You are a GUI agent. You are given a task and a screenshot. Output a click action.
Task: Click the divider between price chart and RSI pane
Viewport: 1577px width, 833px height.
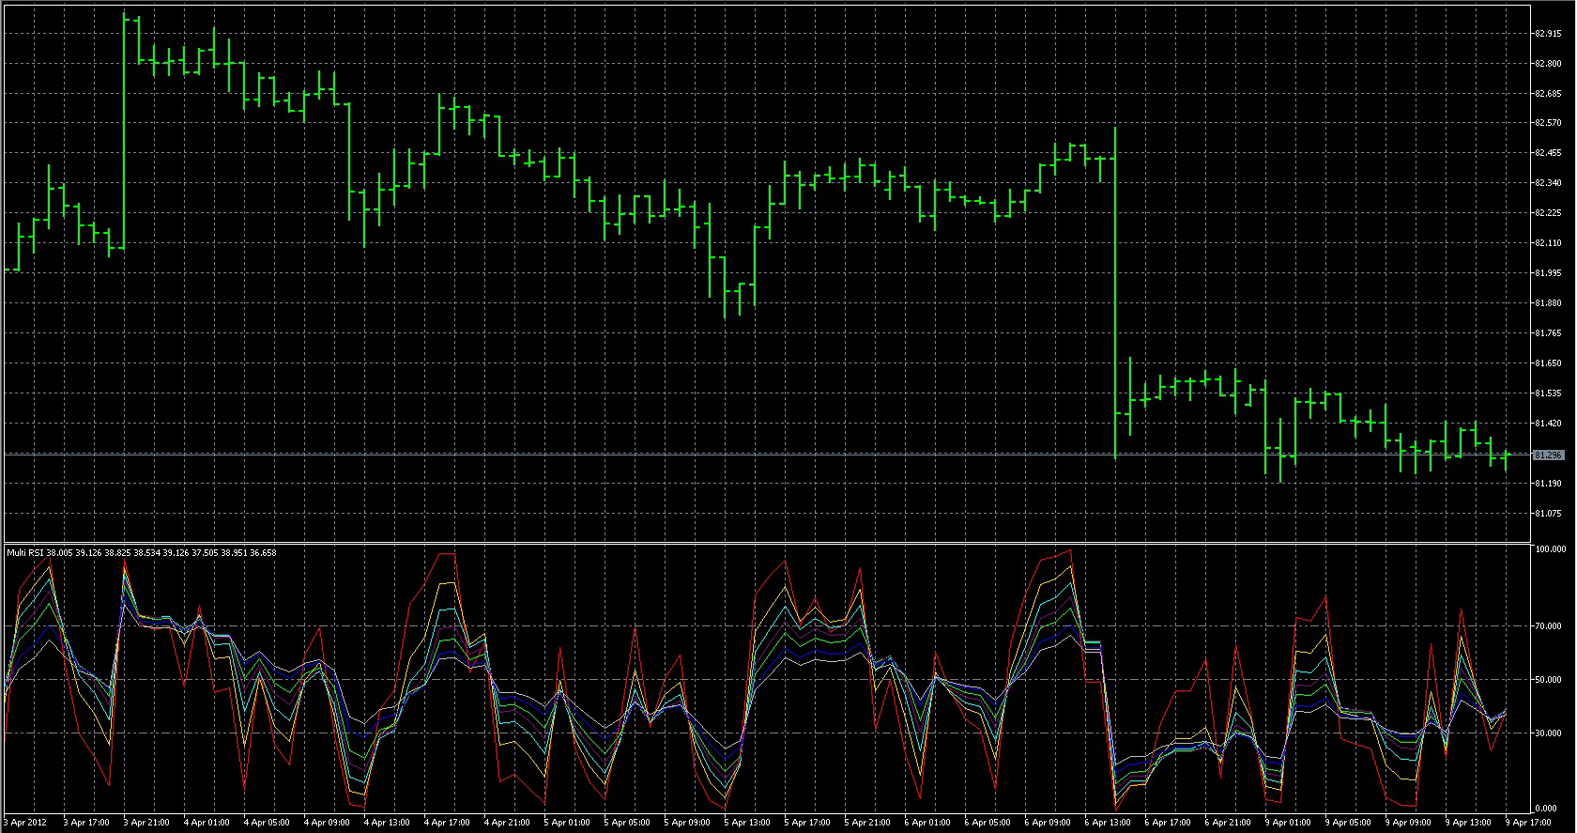[x=751, y=543]
